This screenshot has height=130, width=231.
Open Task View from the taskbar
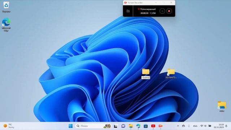click(115, 126)
